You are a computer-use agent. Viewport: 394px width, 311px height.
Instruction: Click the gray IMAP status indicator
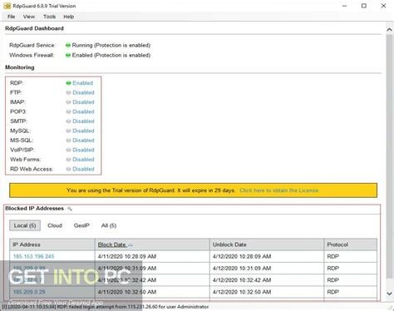(68, 102)
